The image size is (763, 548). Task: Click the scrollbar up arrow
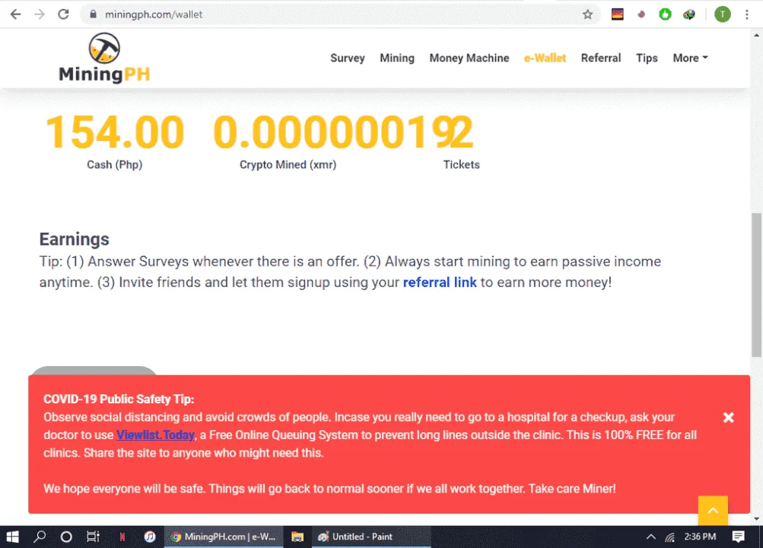756,35
